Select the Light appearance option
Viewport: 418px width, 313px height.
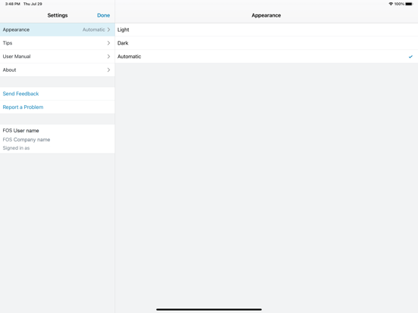pyautogui.click(x=267, y=29)
